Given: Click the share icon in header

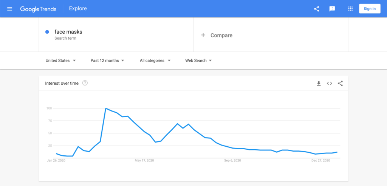Looking at the screenshot, I should point(316,9).
